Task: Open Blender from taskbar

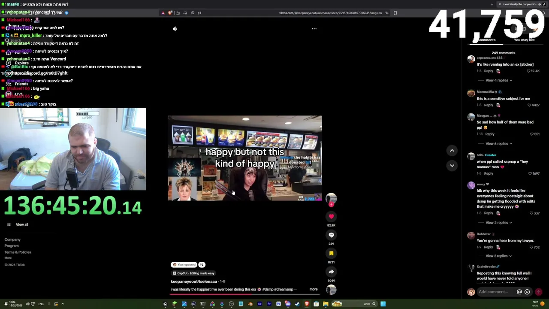Action: point(250,304)
